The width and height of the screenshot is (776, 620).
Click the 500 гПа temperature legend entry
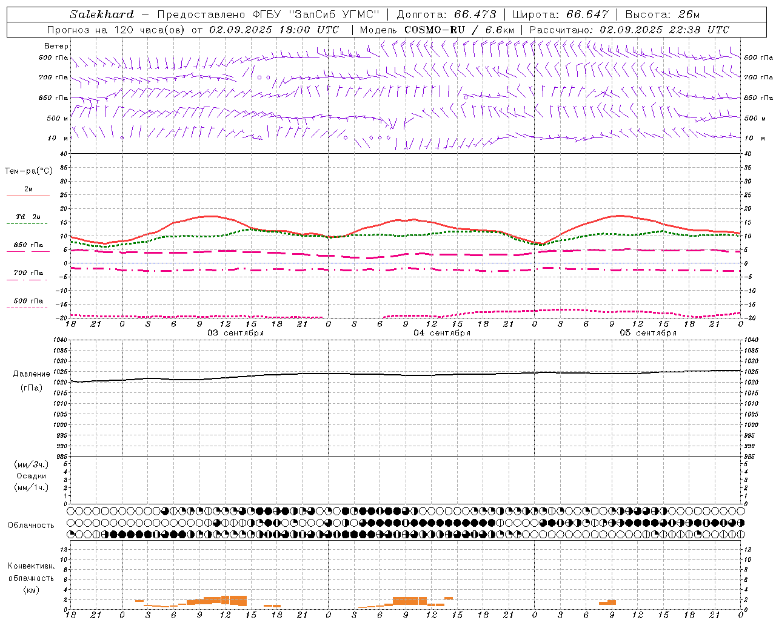[28, 301]
